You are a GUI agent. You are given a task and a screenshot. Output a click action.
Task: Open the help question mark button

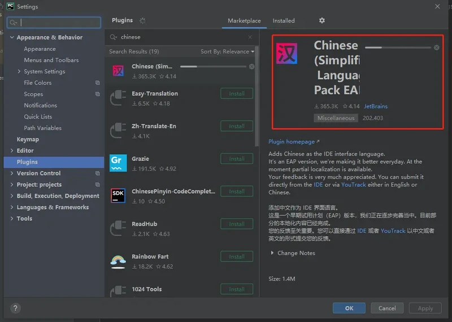point(15,308)
